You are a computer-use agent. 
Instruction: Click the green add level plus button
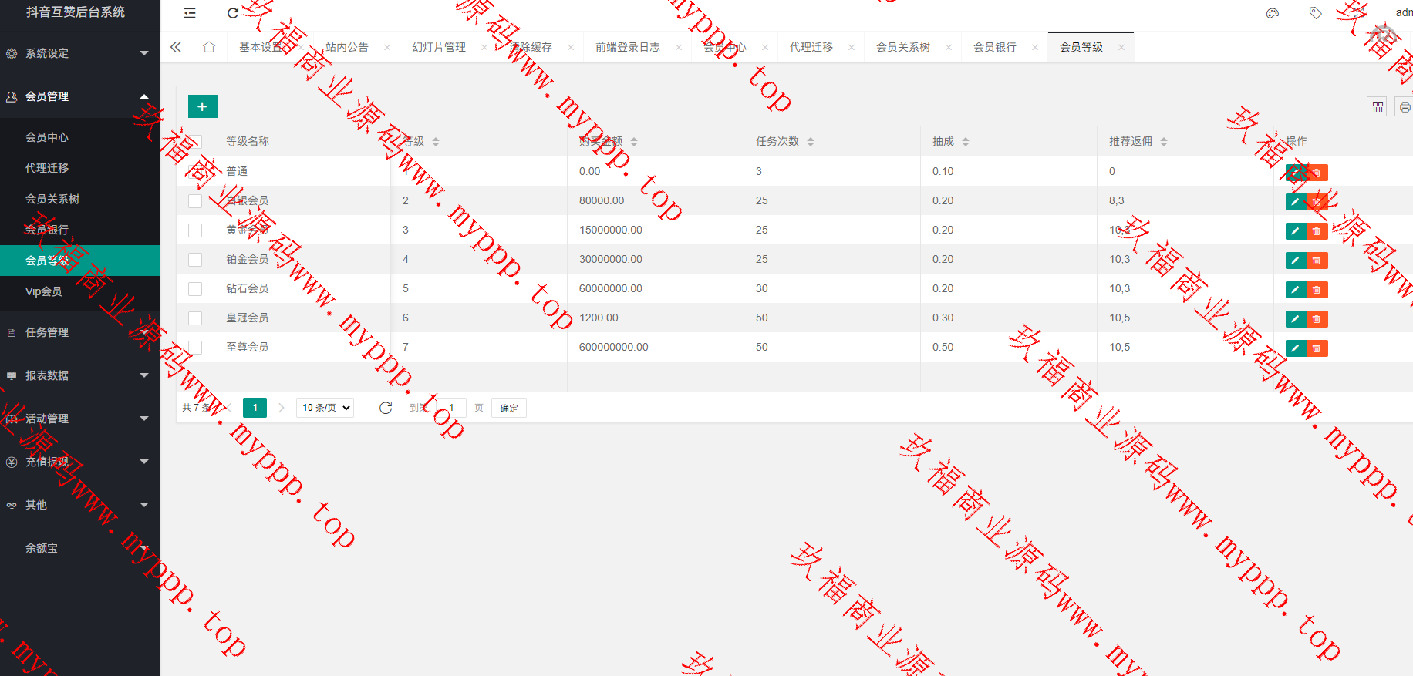tap(203, 106)
